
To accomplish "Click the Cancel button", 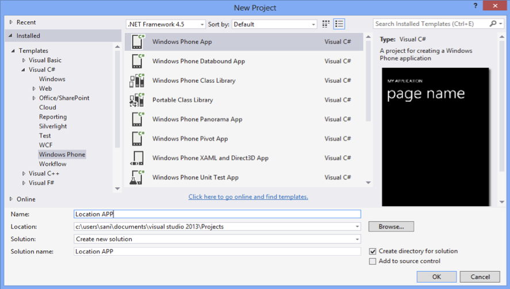I will point(480,276).
